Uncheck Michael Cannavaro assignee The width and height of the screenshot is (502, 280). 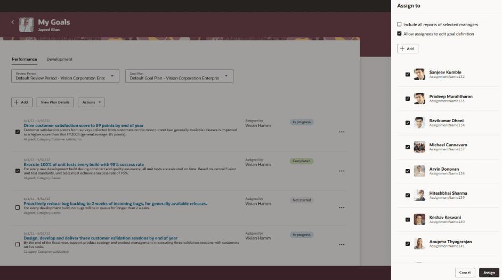tap(408, 147)
